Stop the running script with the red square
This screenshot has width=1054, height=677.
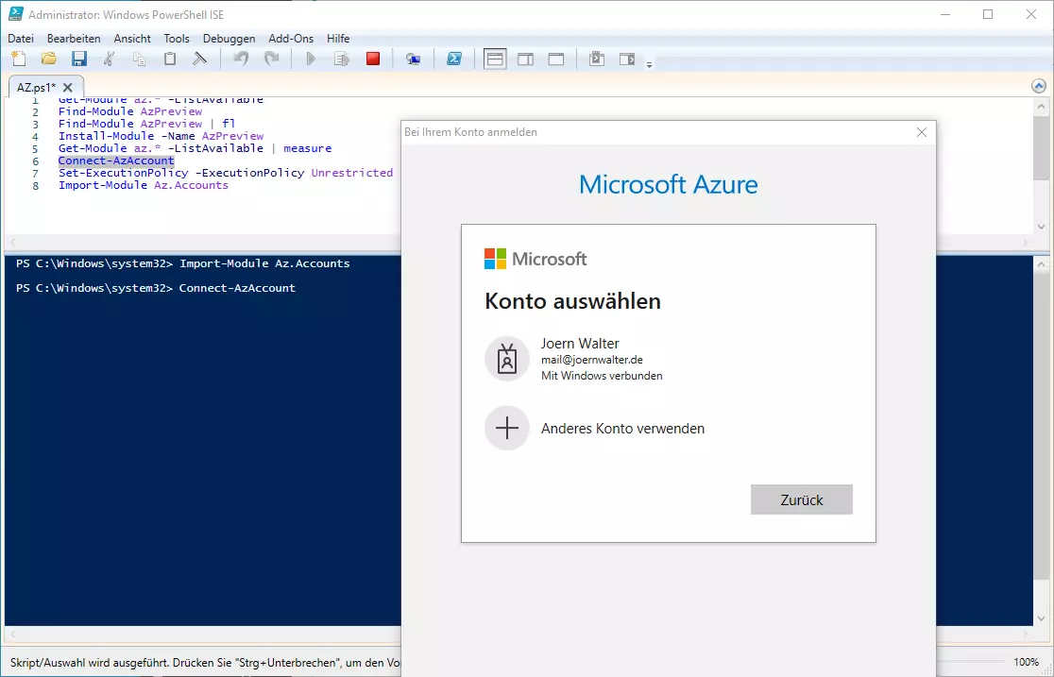373,59
